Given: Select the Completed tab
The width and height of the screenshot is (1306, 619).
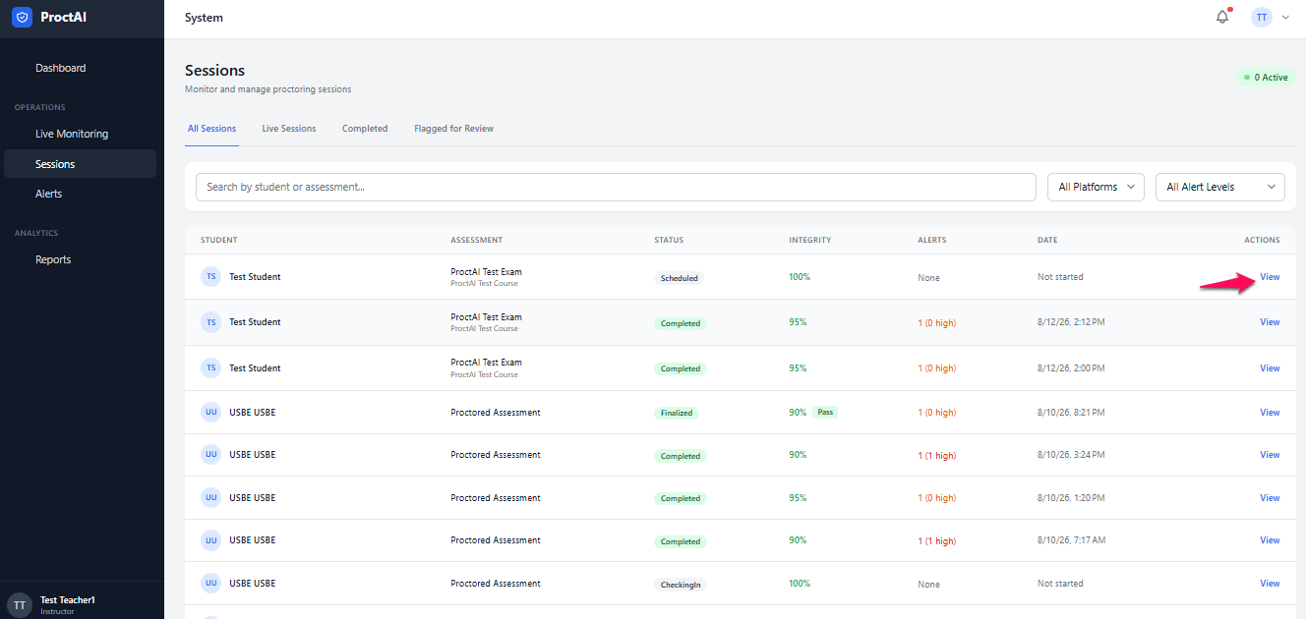Looking at the screenshot, I should (365, 129).
